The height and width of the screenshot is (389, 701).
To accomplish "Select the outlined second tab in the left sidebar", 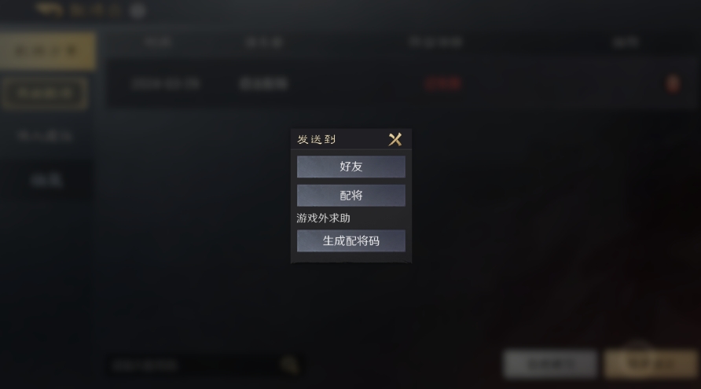I will click(x=45, y=93).
